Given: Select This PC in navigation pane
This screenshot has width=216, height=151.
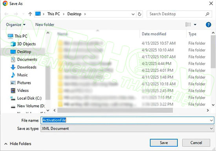Looking at the screenshot, I should (21, 36).
